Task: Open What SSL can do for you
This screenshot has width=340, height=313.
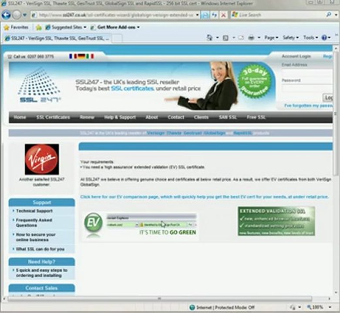Action: 40,249
